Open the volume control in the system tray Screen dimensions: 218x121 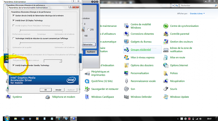(201, 119)
